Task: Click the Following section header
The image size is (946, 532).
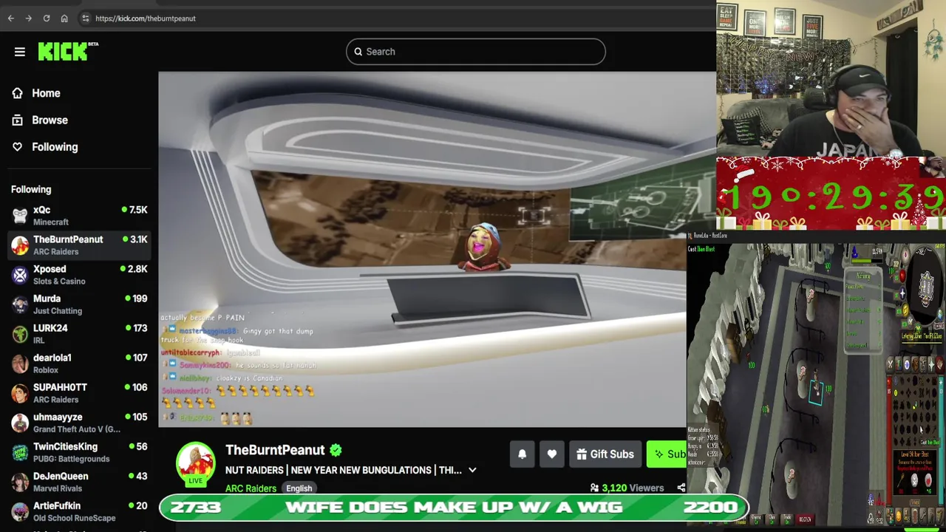Action: [x=31, y=189]
